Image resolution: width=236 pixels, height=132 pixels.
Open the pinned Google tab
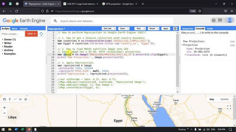(17, 4)
